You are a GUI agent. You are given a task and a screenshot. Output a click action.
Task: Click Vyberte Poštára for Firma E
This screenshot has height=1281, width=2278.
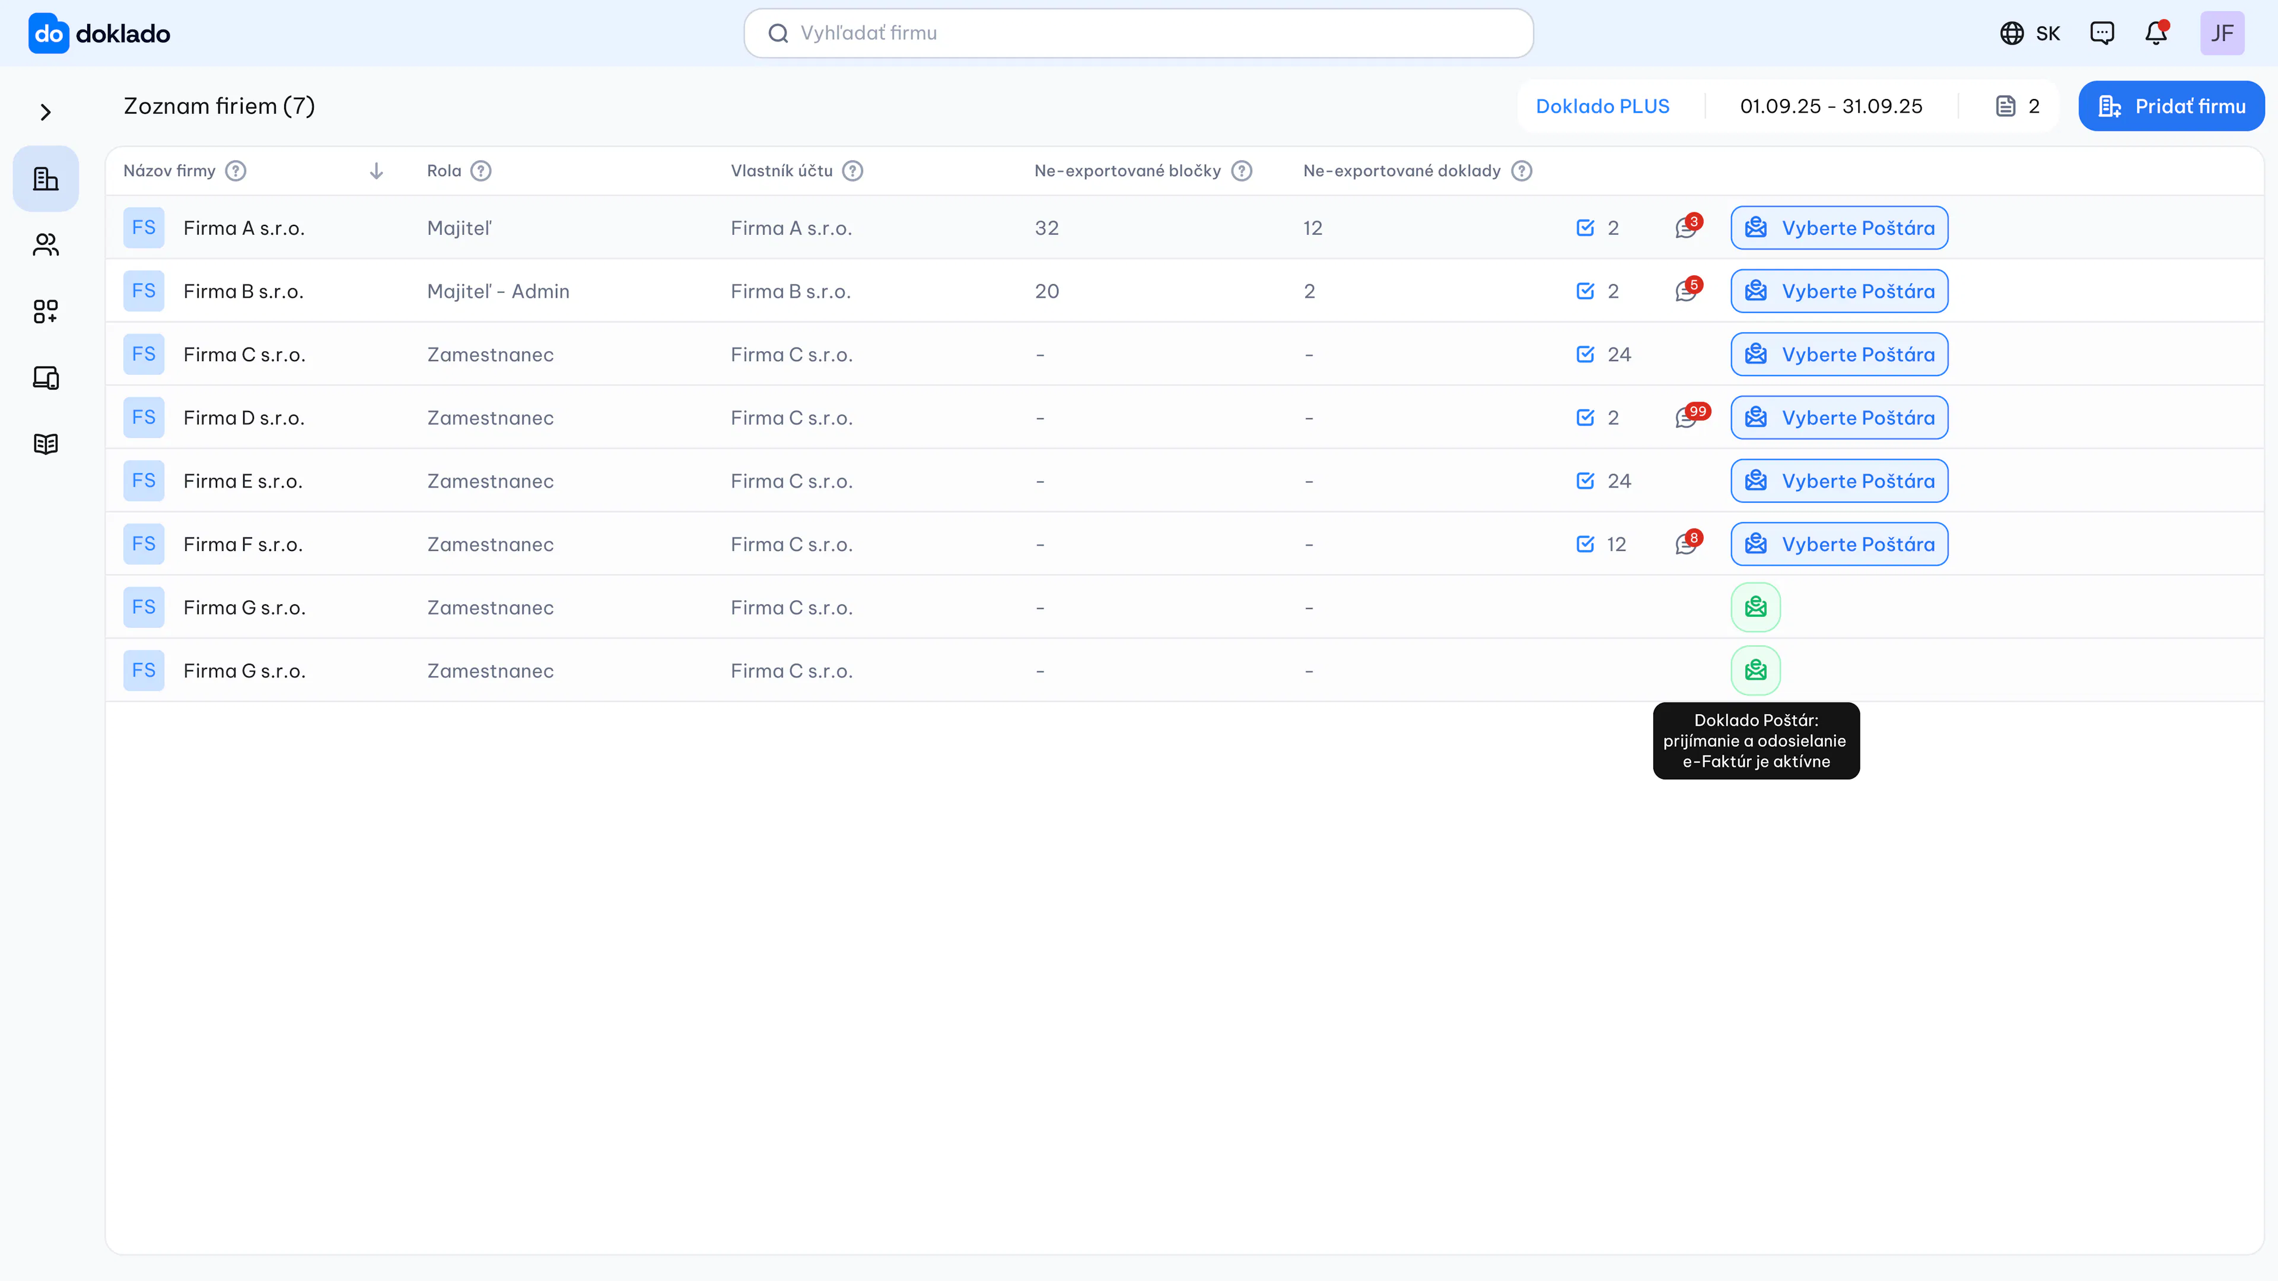1840,481
